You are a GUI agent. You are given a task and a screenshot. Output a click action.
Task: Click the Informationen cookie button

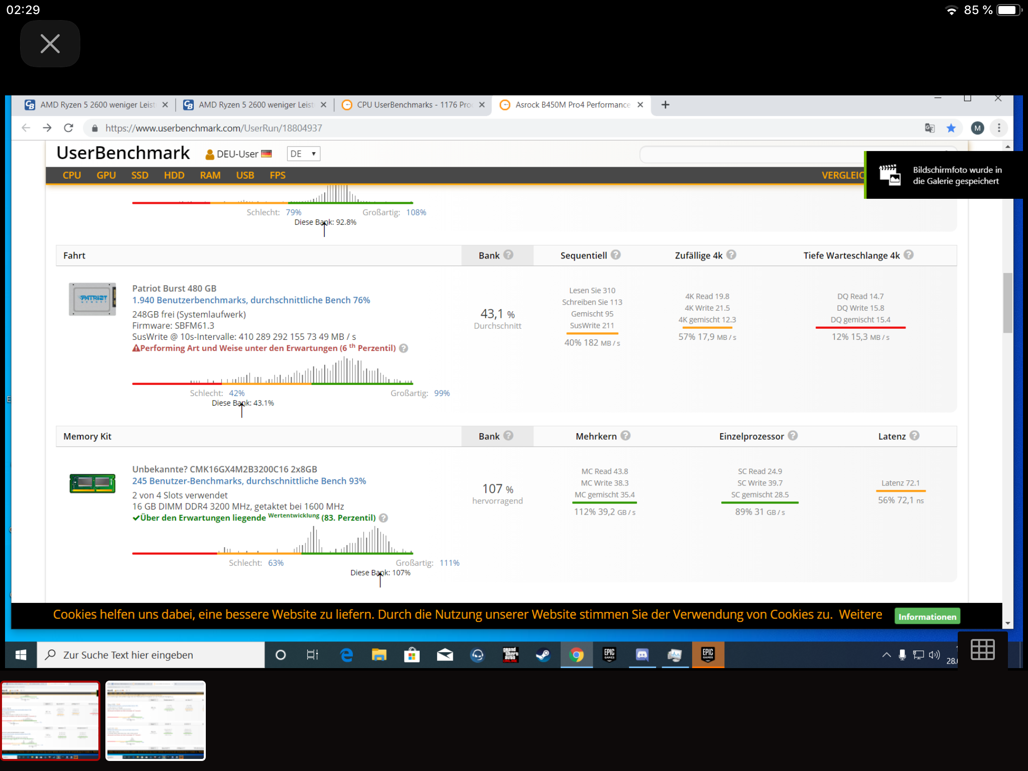927,616
